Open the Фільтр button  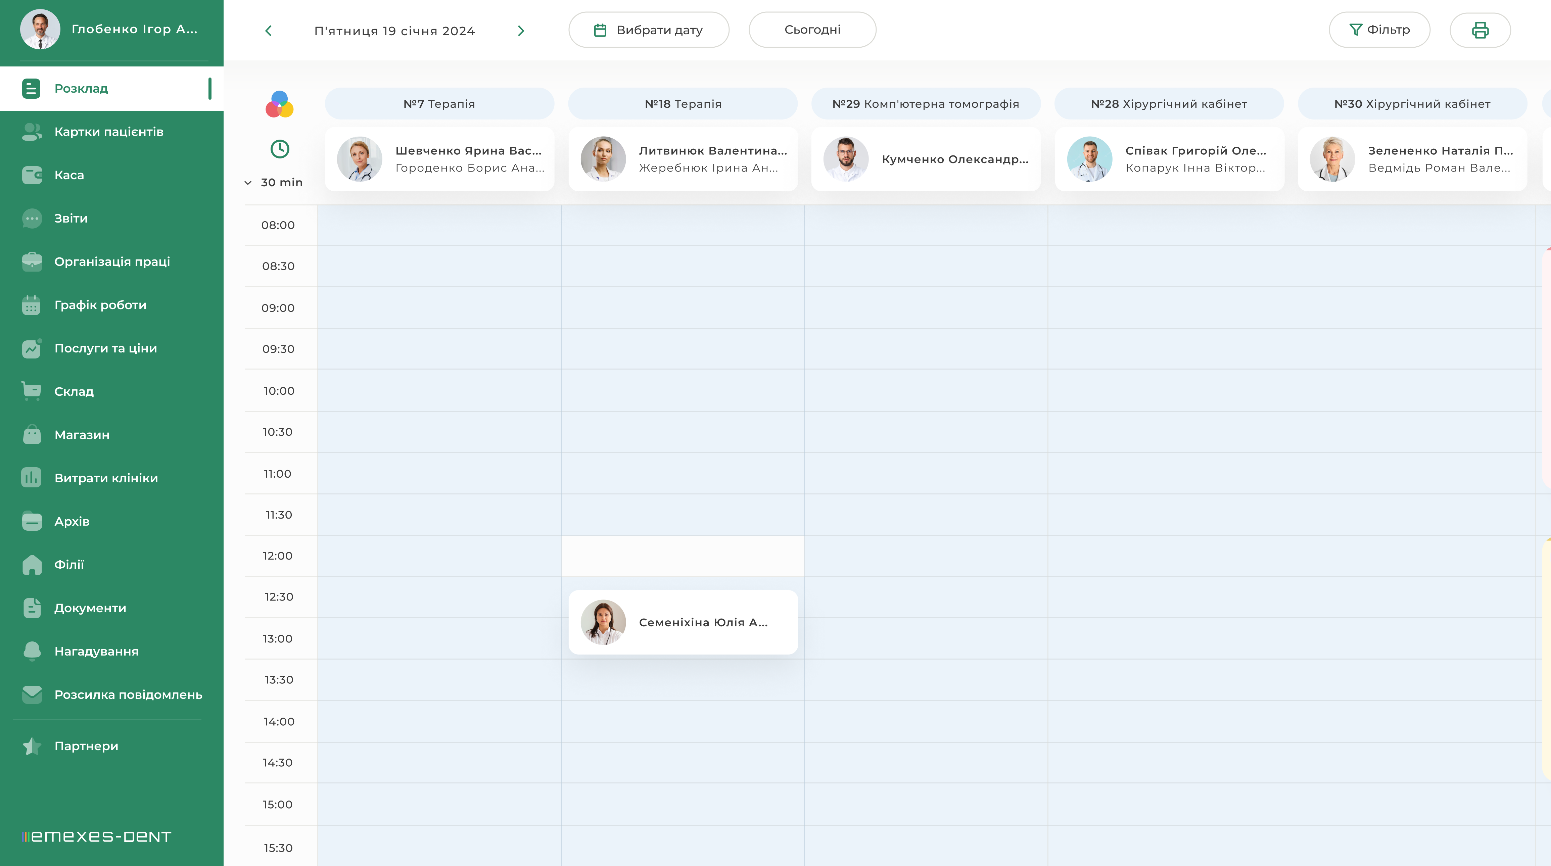point(1379,30)
